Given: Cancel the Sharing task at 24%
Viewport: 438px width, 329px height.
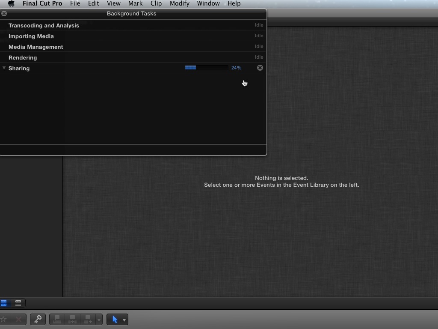Looking at the screenshot, I should click(x=260, y=68).
